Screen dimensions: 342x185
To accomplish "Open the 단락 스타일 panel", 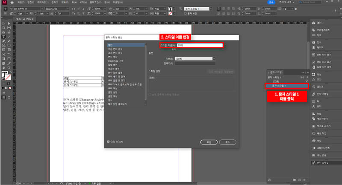I will pos(321,94).
